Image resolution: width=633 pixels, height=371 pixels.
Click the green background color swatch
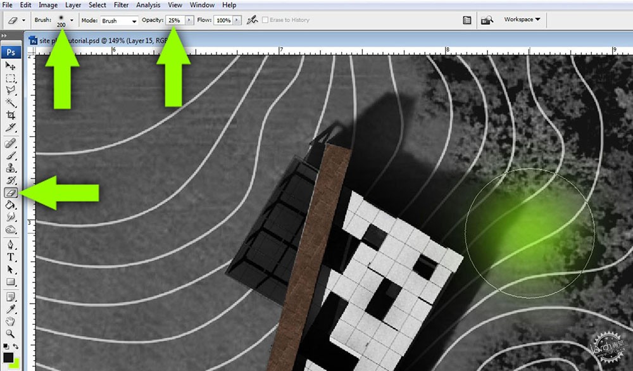[x=15, y=363]
